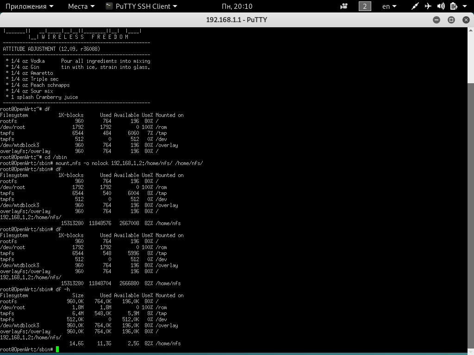Click the '1 splash Cranberry juice' line

tap(42, 97)
